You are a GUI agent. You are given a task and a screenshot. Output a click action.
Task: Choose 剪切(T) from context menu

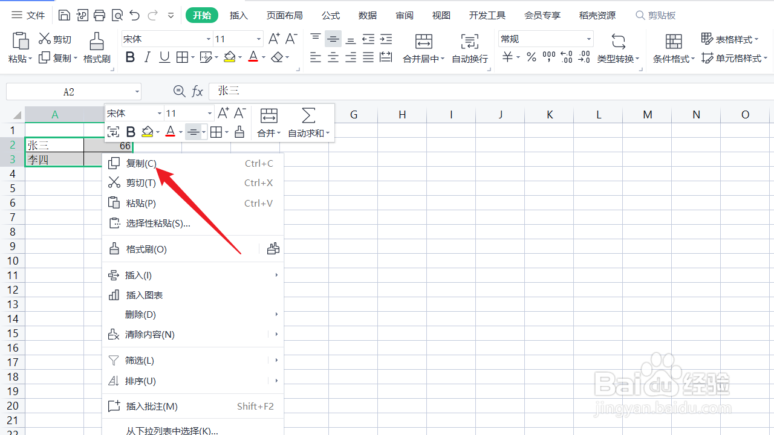pyautogui.click(x=193, y=182)
